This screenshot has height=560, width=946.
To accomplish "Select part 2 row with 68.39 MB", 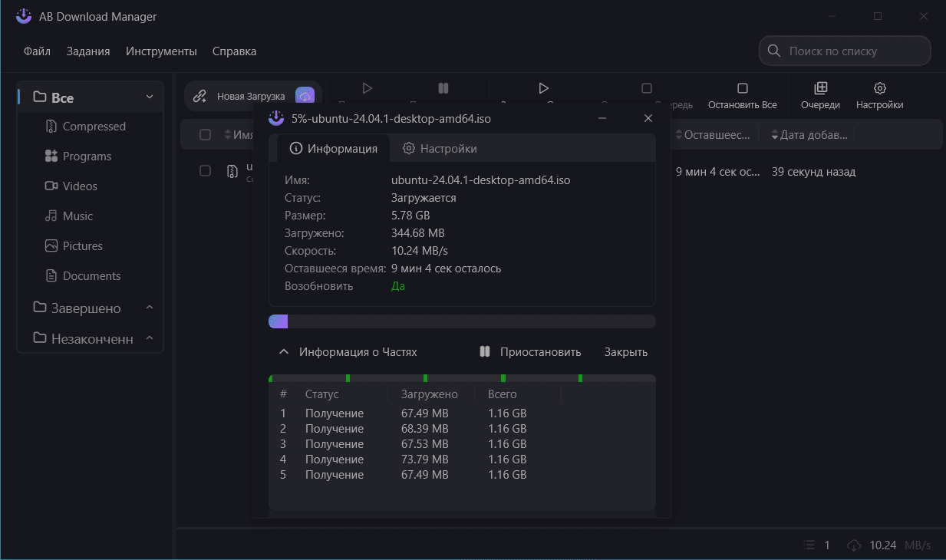I will point(462,429).
